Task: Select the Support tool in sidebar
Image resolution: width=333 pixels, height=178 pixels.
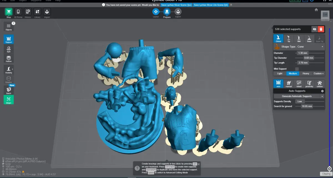Action: pos(9,39)
